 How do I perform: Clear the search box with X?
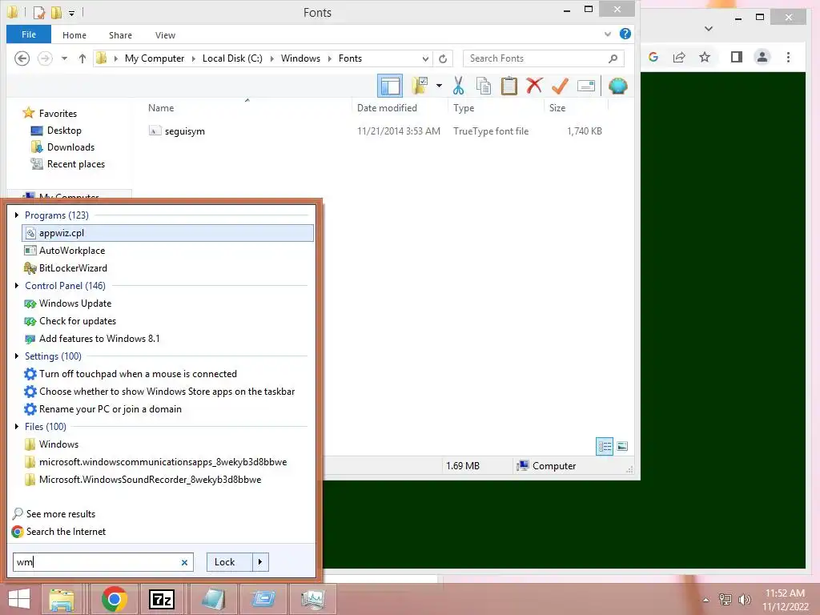pos(184,563)
